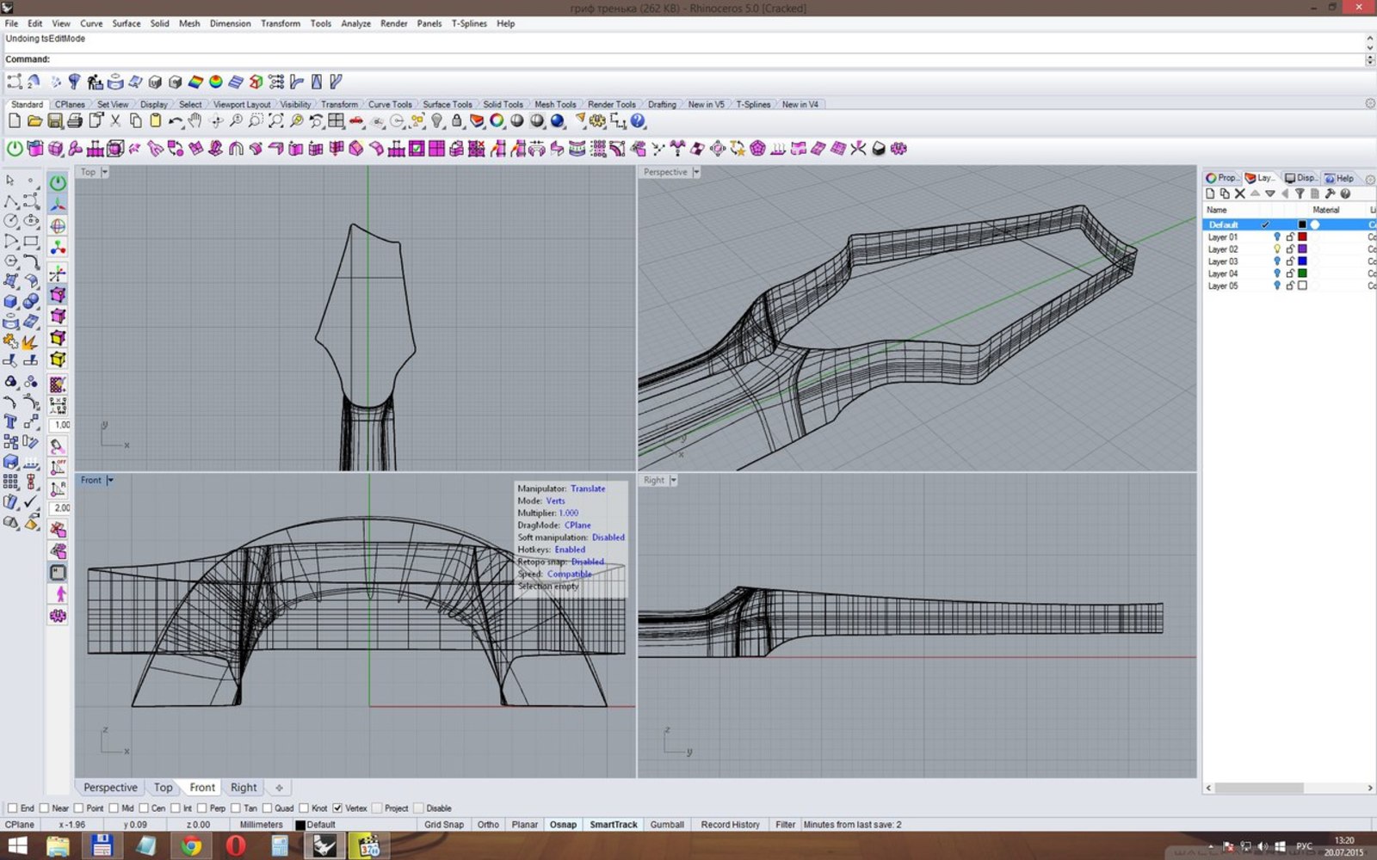Screen dimensions: 1377x860
Task: Click the Undo arrow icon
Action: pyautogui.click(x=175, y=121)
